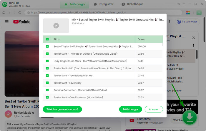Uncheck Cruel Summer music video checkbox
Image resolution: width=206 pixels, height=131 pixels.
(47, 97)
